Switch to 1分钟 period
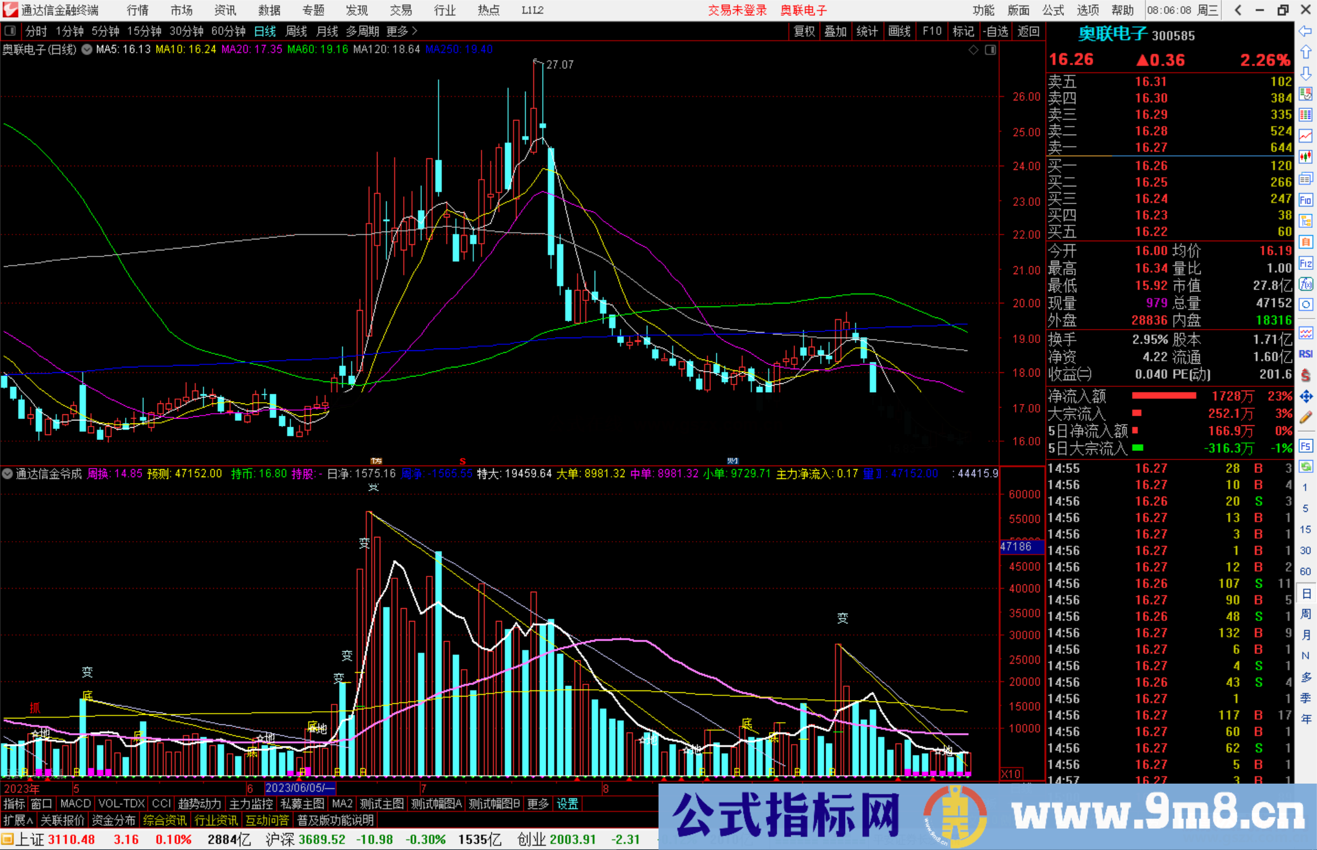Image resolution: width=1317 pixels, height=850 pixels. (x=70, y=31)
